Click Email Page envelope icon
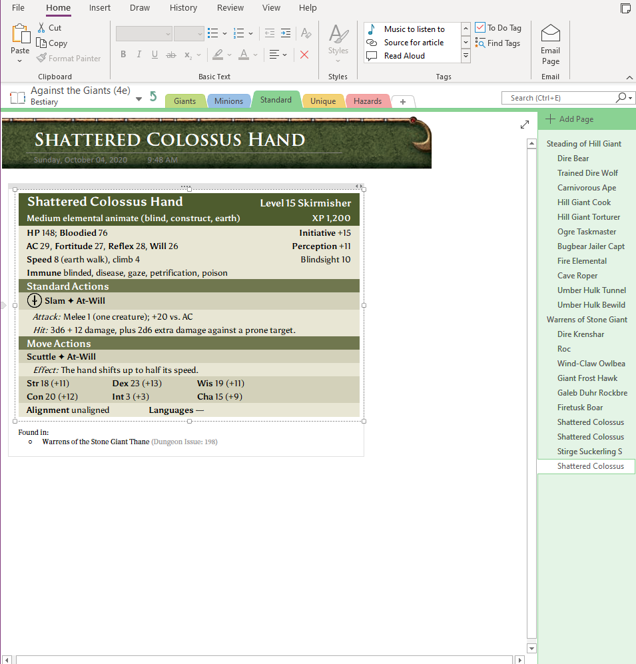 pyautogui.click(x=551, y=33)
